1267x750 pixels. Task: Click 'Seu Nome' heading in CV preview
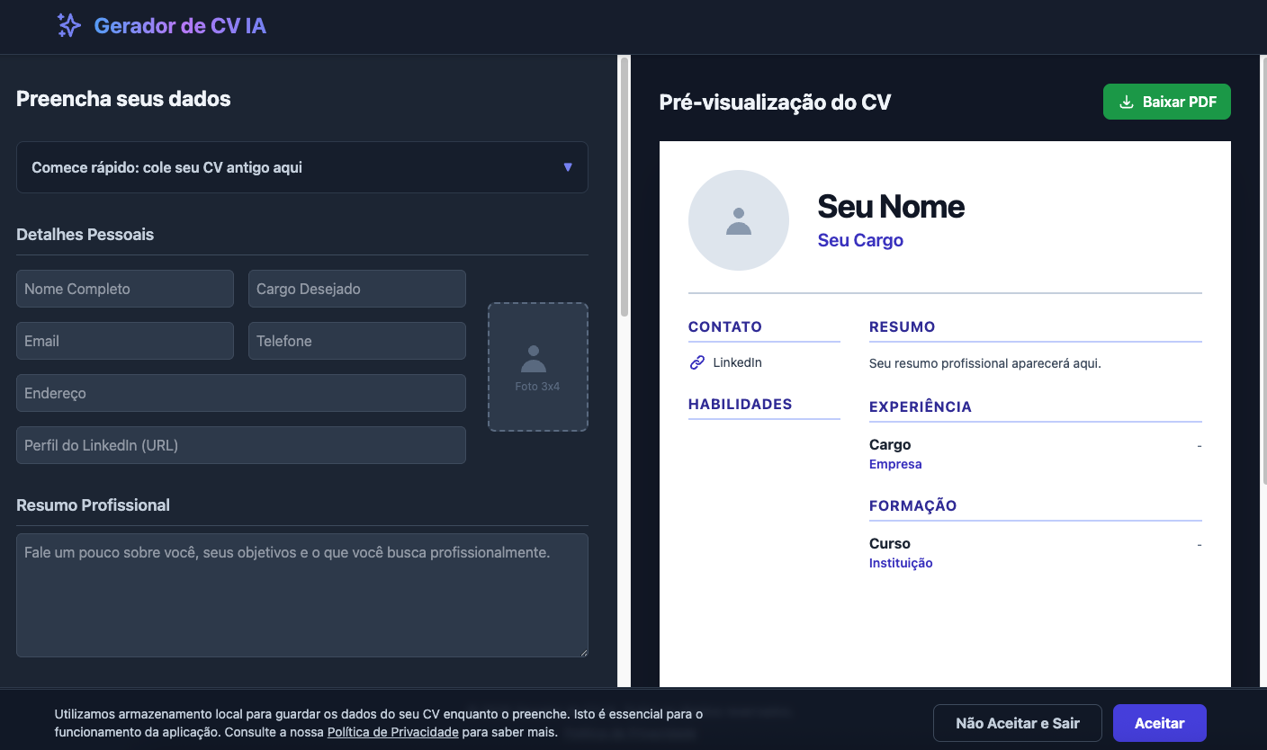click(890, 207)
